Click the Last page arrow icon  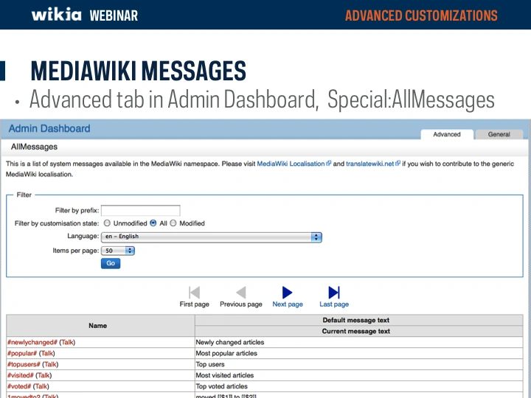pos(334,293)
